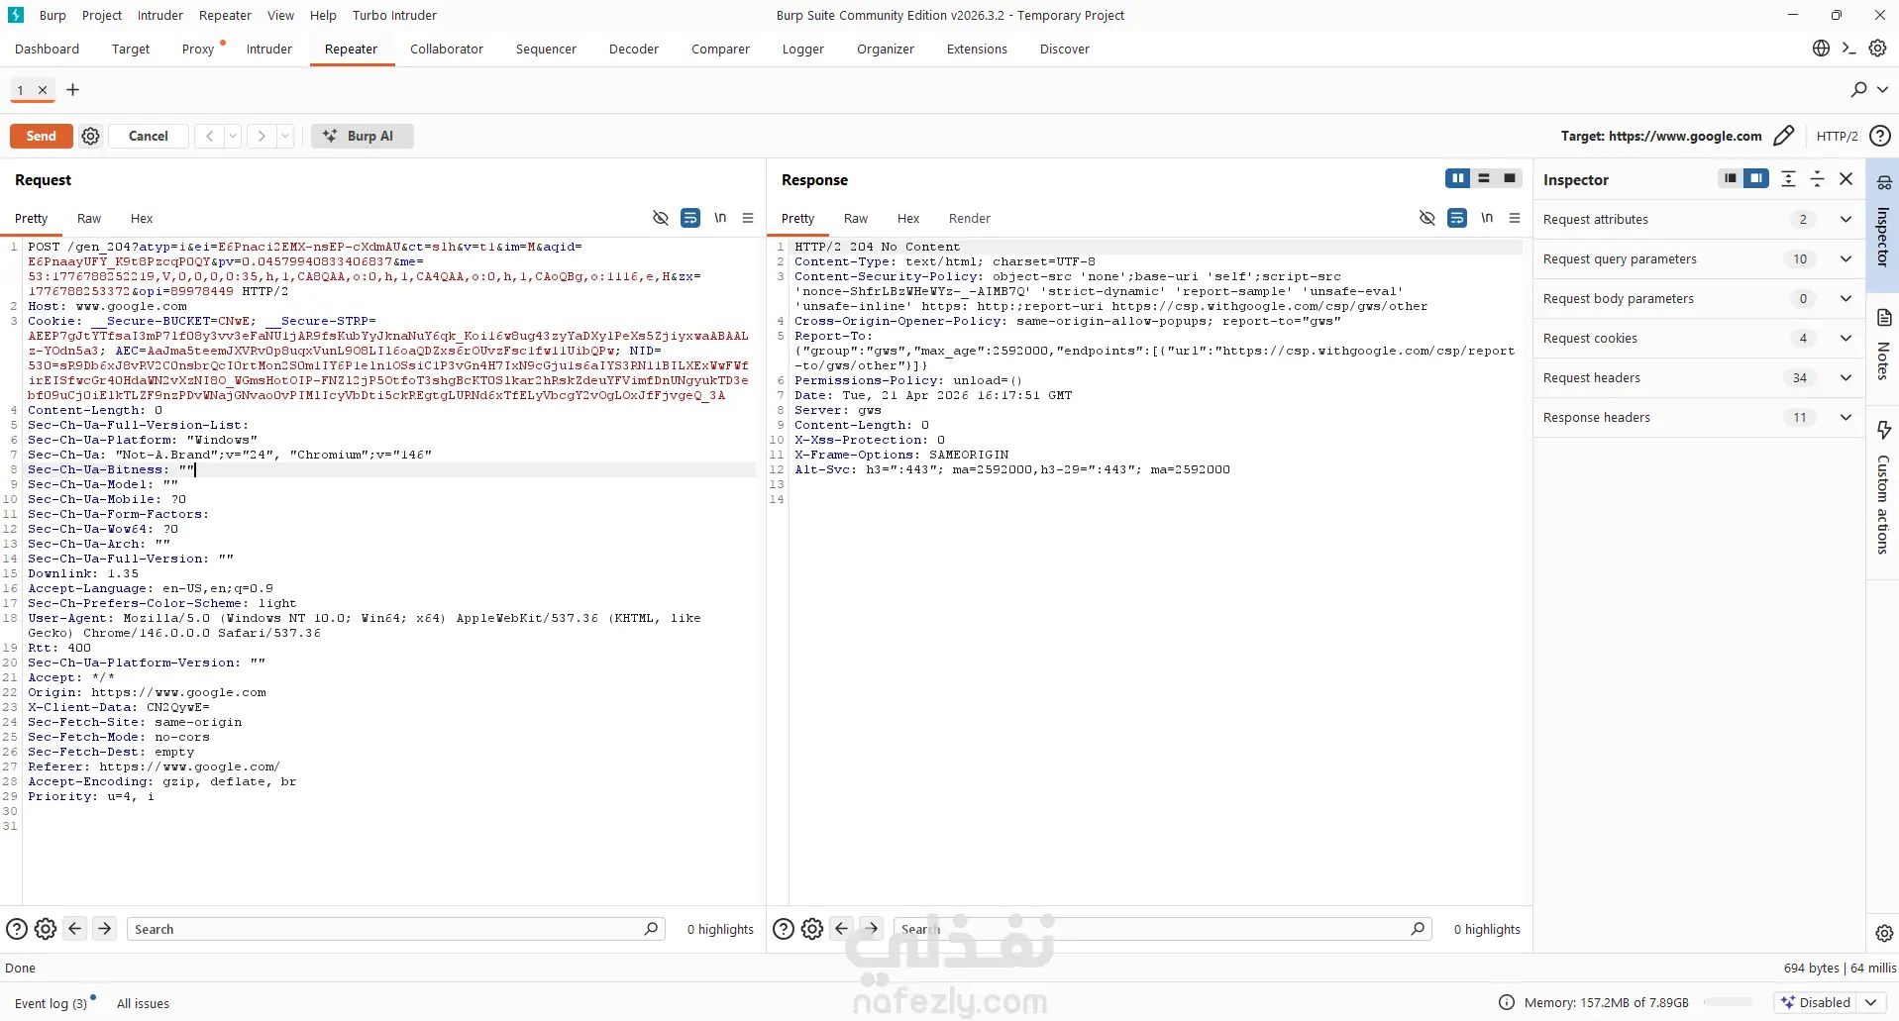Click the Request search input field
This screenshot has height=1021, width=1899.
[x=395, y=929]
